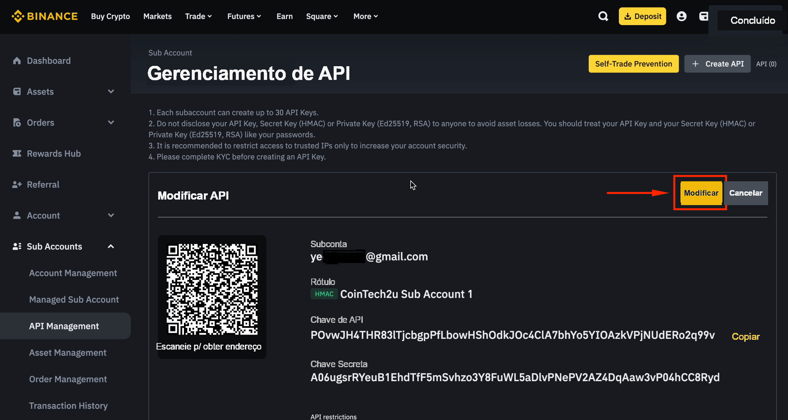Click the Sub Account breadcrumb text
788x420 pixels.
pos(170,53)
